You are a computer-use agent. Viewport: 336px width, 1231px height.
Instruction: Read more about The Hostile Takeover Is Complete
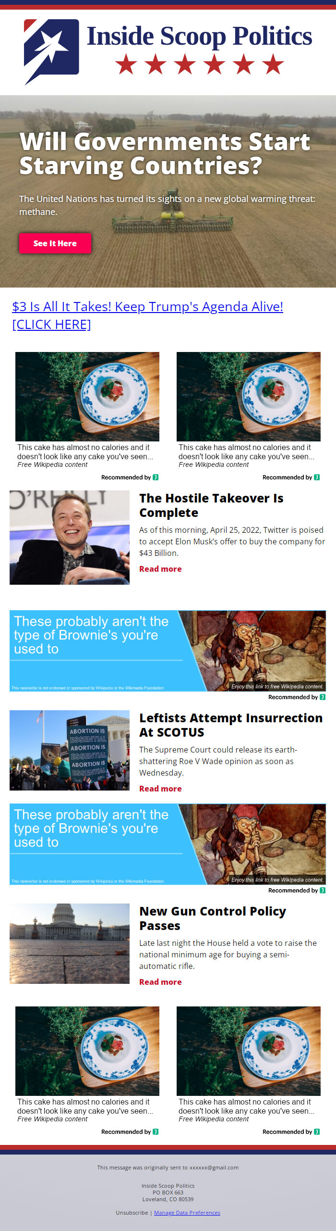(x=160, y=569)
